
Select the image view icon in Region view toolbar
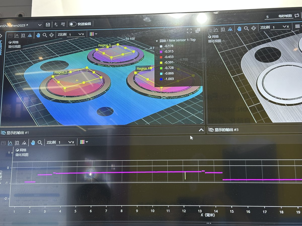[10, 35]
